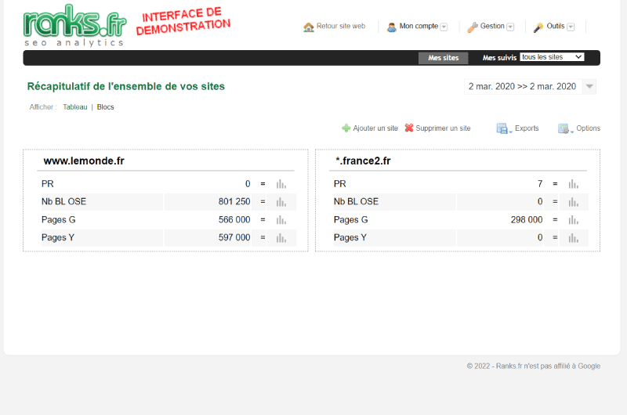Click the 566 000 Pages G value
627x415 pixels.
[234, 220]
